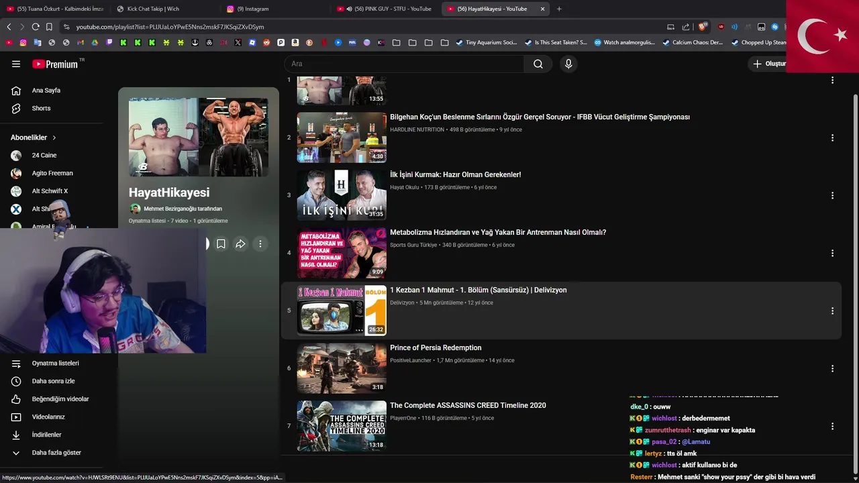
Task: Click the Tiny Aquarium Steam bookmark
Action: [x=487, y=42]
